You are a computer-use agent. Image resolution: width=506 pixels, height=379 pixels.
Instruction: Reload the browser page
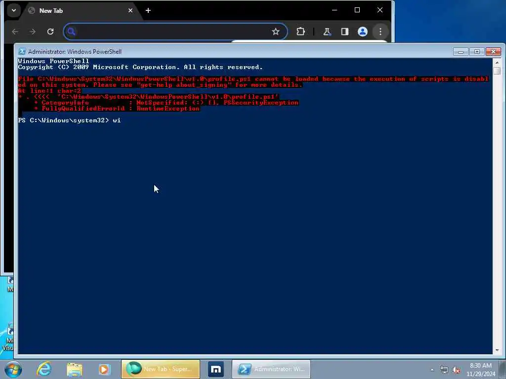50,32
